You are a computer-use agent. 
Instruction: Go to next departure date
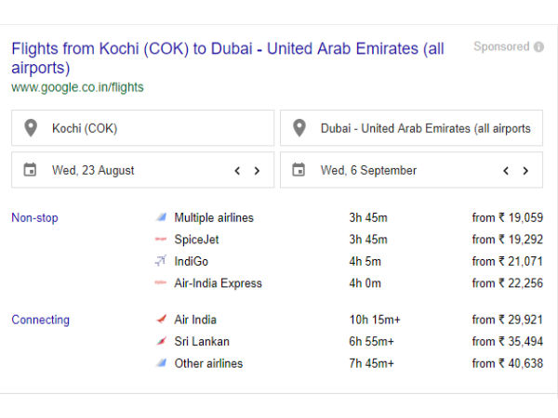click(x=257, y=171)
